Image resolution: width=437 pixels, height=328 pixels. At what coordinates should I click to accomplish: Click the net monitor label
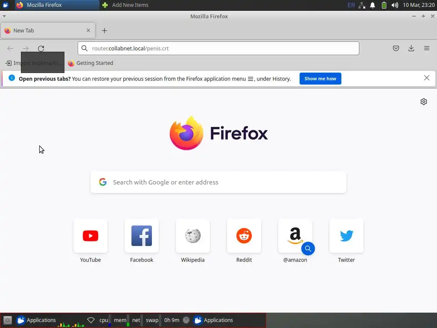[x=136, y=320]
